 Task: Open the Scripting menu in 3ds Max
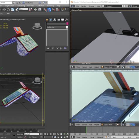(50, 6)
